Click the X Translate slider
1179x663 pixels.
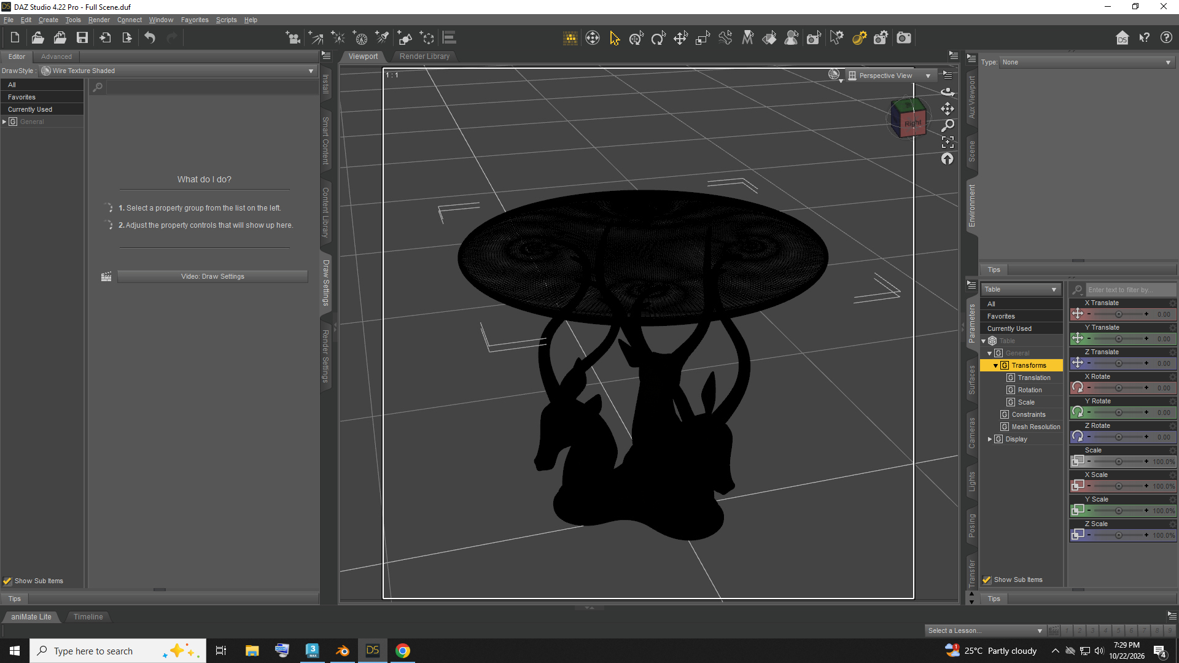[1118, 314]
